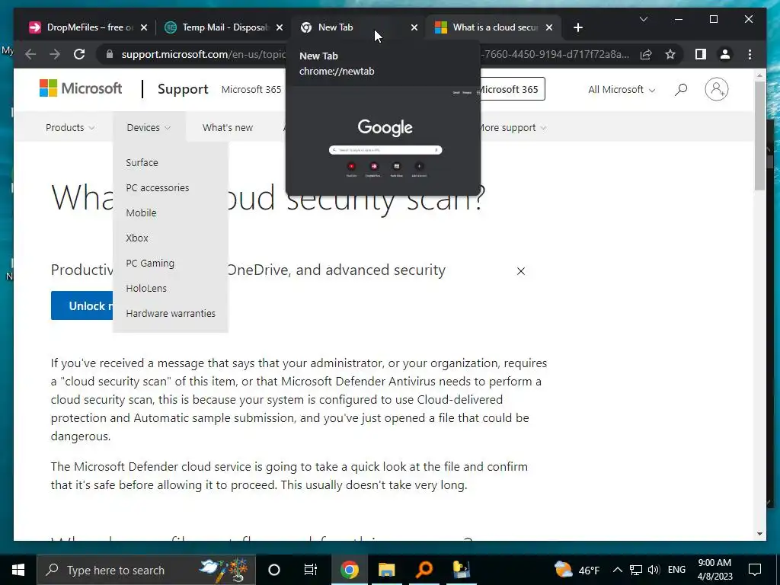Click the blue Unlock button
This screenshot has width=780, height=585.
pyautogui.click(x=82, y=305)
